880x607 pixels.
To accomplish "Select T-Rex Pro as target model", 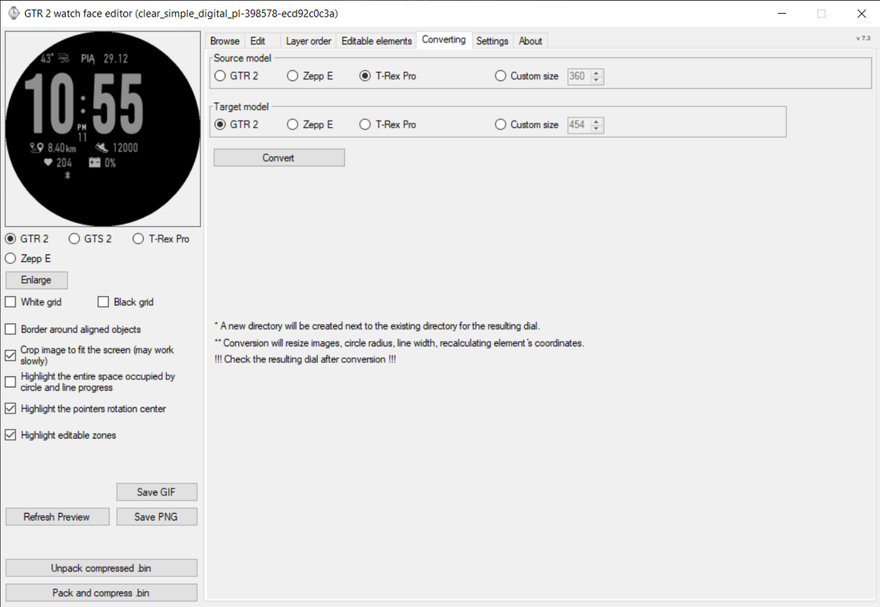I will coord(387,124).
